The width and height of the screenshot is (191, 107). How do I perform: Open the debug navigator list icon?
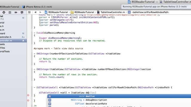click(x=10, y=12)
